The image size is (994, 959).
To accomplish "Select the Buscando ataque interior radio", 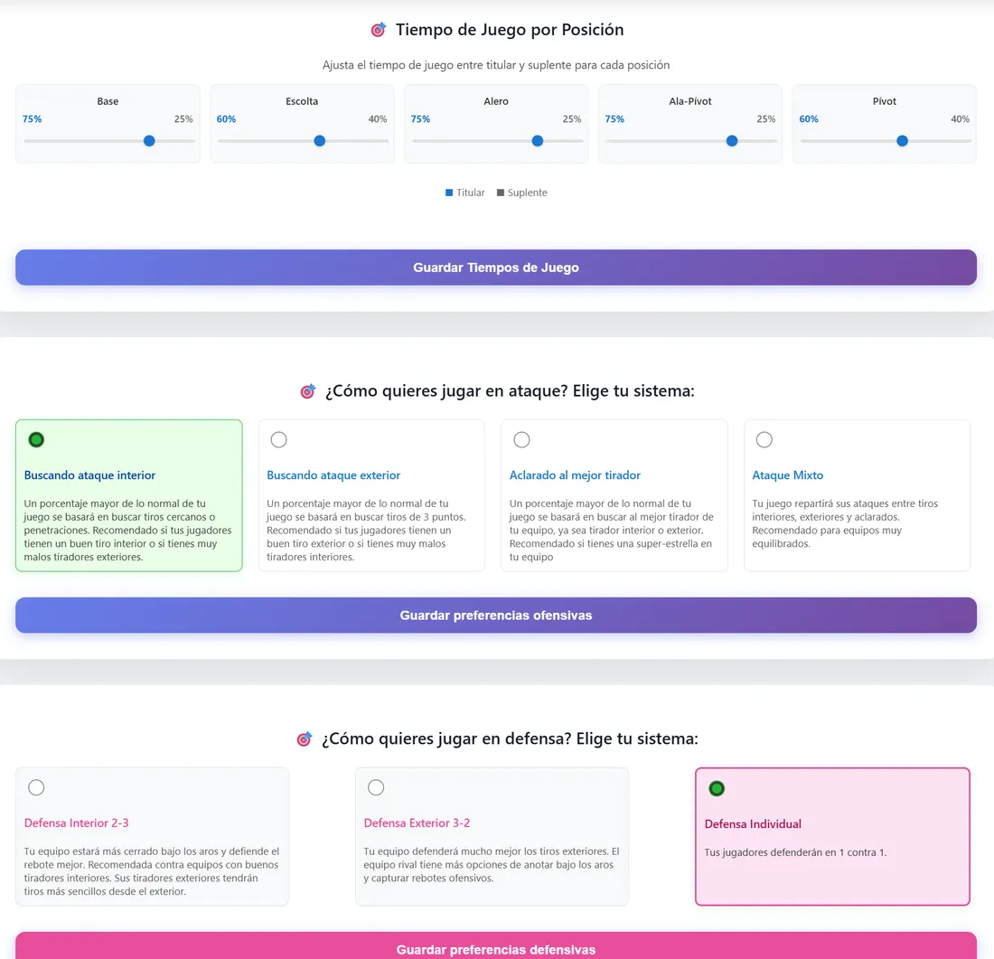I will 36,439.
